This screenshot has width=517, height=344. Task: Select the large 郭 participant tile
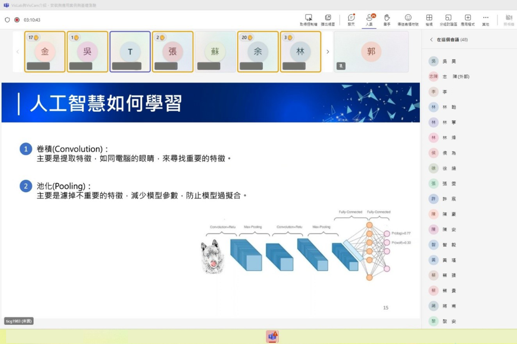pyautogui.click(x=371, y=52)
